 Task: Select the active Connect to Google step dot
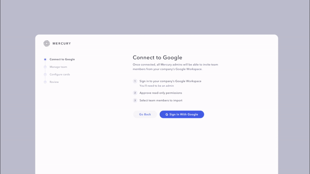click(45, 59)
